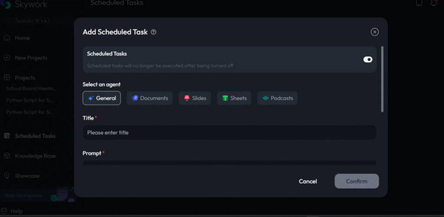Open the Help item in the sidebar
Image resolution: width=444 pixels, height=217 pixels.
[16, 211]
